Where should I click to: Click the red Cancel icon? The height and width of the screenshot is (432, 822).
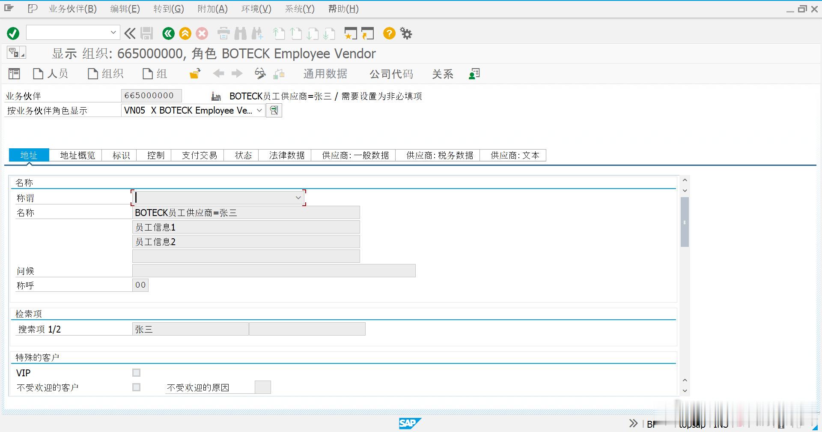pyautogui.click(x=202, y=33)
